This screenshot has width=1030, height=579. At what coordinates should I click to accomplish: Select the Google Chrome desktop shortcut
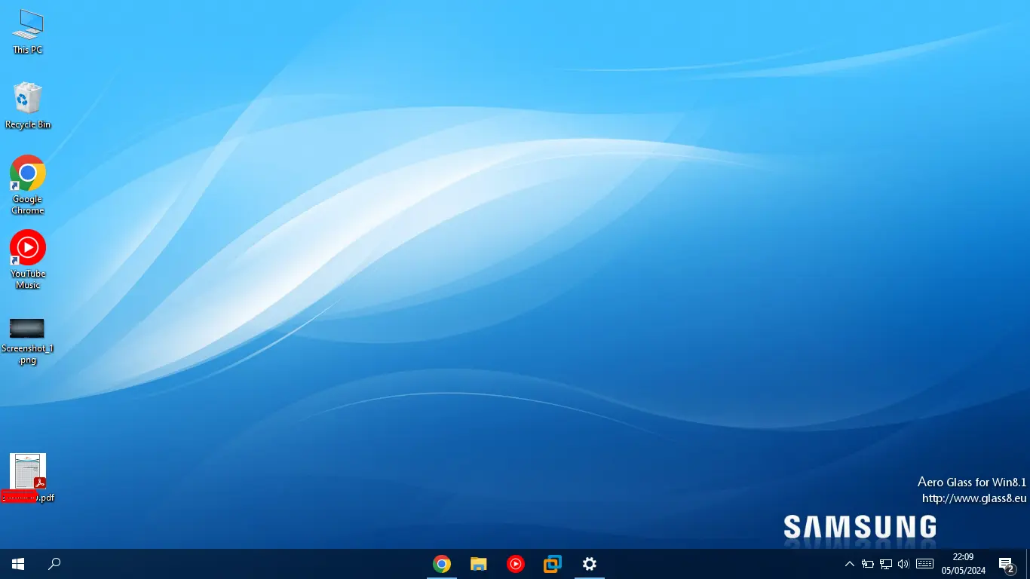28,185
